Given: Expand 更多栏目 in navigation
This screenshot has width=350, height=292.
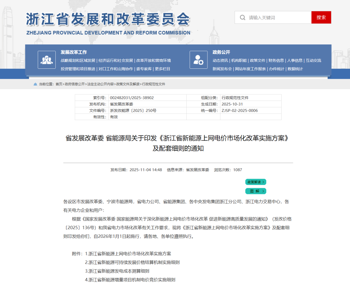Looking at the screenshot, I should [x=162, y=69].
